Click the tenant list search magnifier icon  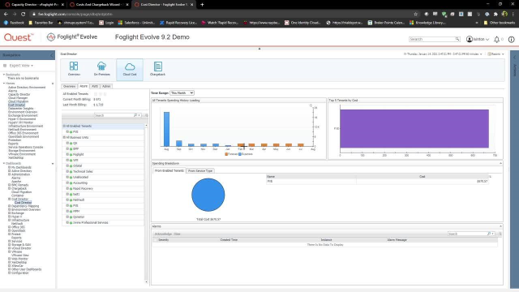pos(135,115)
